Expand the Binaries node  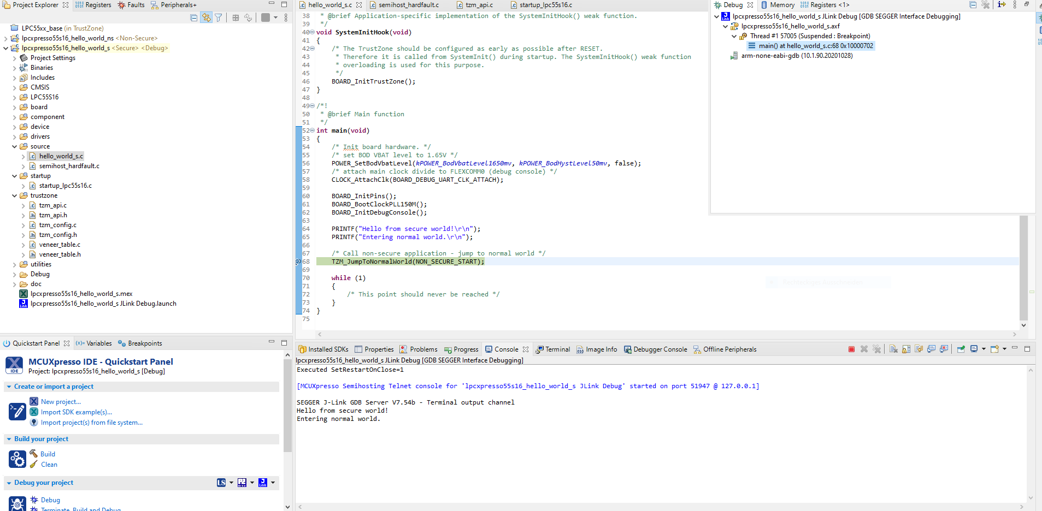click(x=14, y=67)
